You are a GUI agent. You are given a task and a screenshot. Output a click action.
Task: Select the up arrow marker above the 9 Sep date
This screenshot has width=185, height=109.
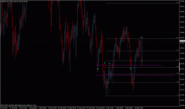point(131,68)
